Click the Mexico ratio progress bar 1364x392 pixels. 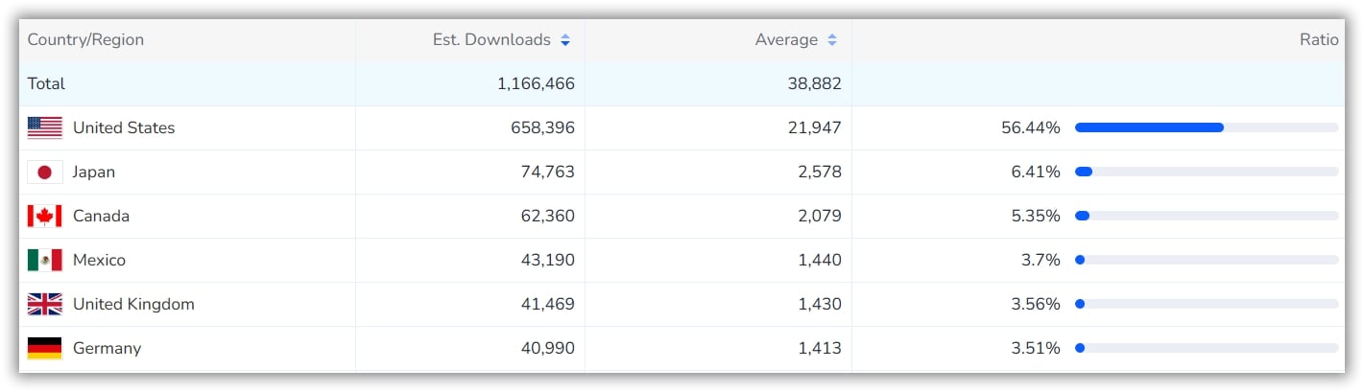tap(1207, 260)
